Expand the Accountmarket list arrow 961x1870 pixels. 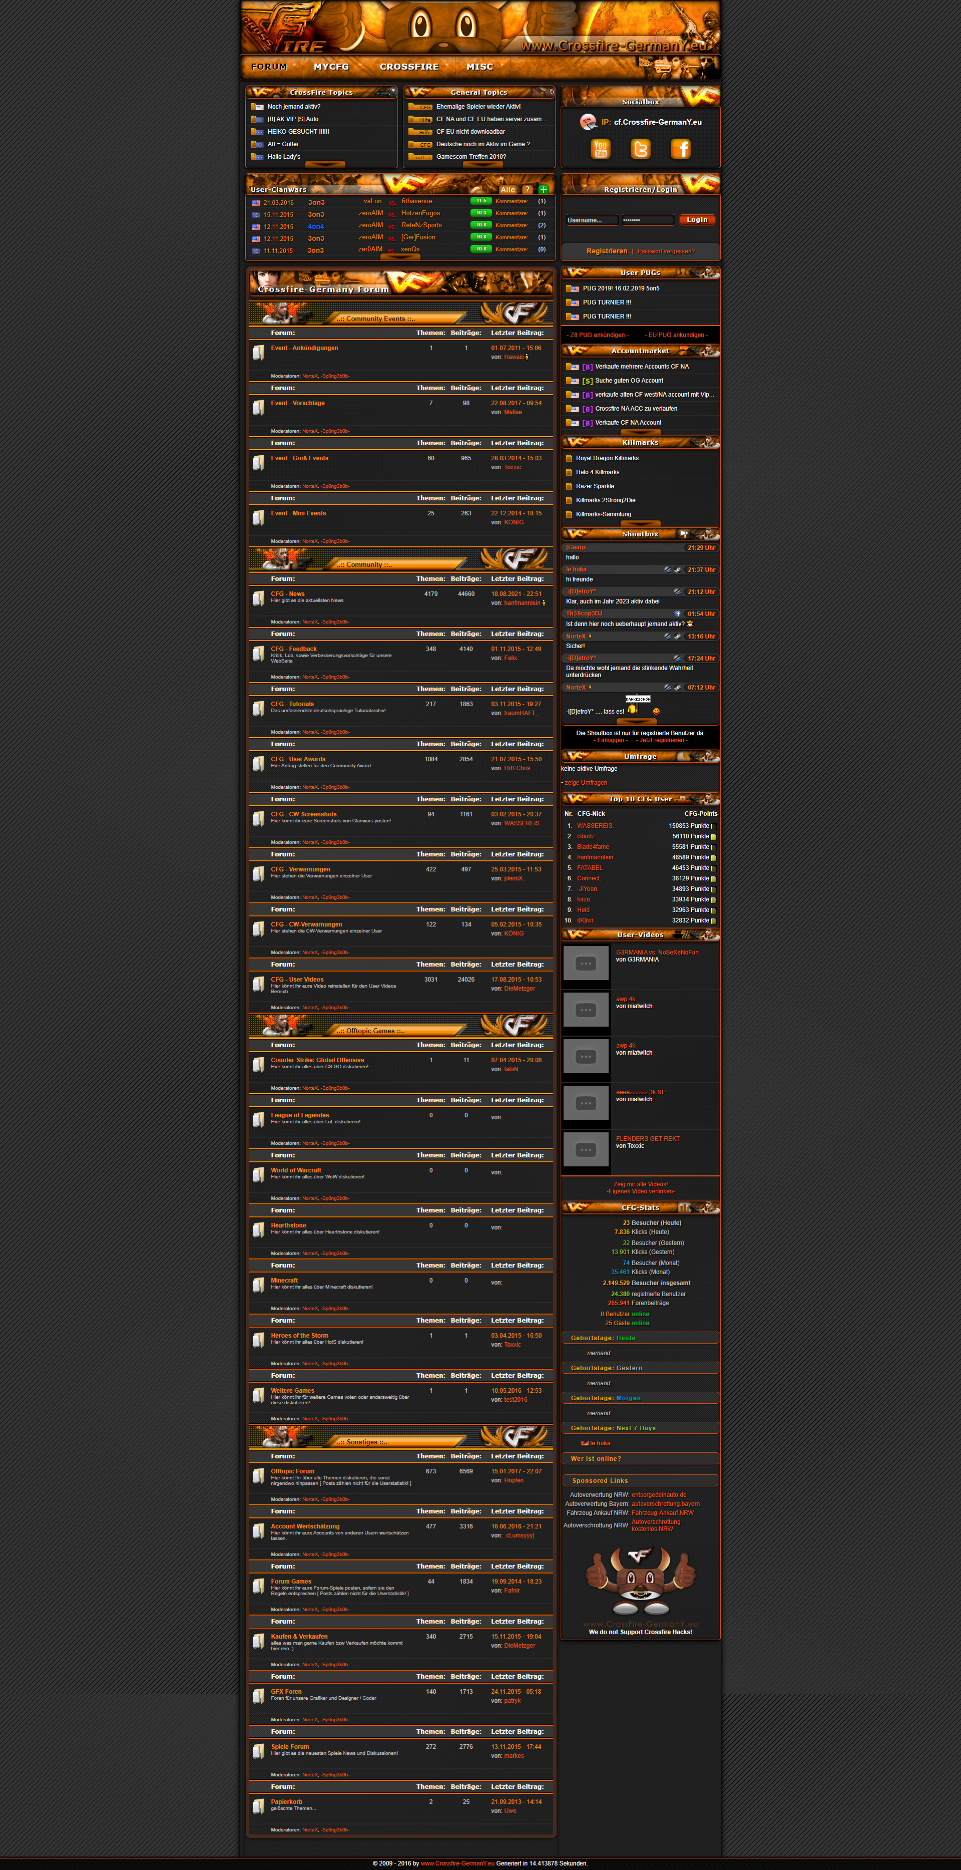[641, 431]
